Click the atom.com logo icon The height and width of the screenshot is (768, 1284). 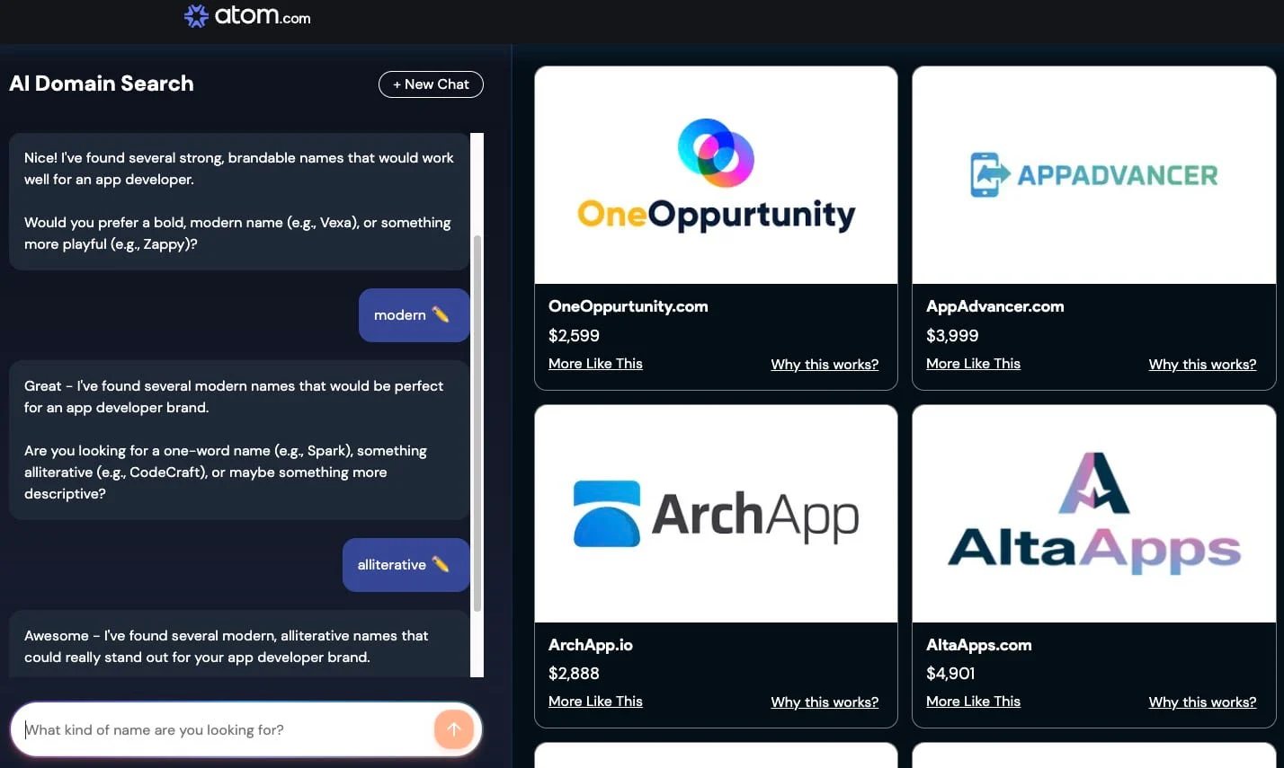pyautogui.click(x=196, y=16)
